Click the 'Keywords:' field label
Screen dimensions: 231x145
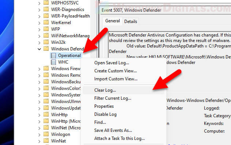tap(213, 123)
